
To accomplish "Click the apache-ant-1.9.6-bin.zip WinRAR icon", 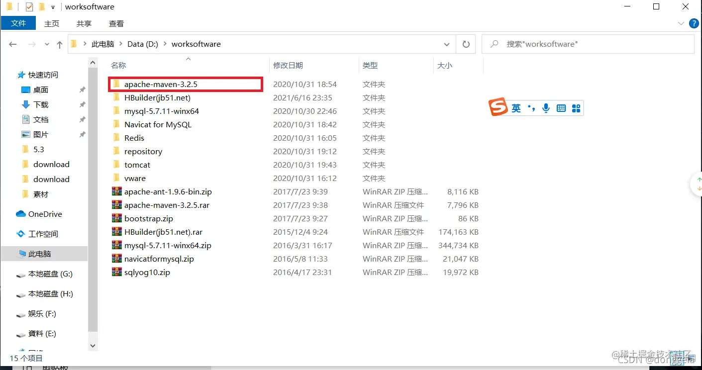I will tap(117, 191).
